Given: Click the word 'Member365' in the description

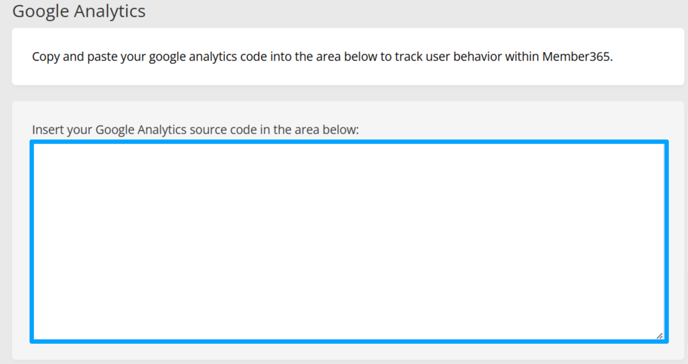Looking at the screenshot, I should [576, 57].
